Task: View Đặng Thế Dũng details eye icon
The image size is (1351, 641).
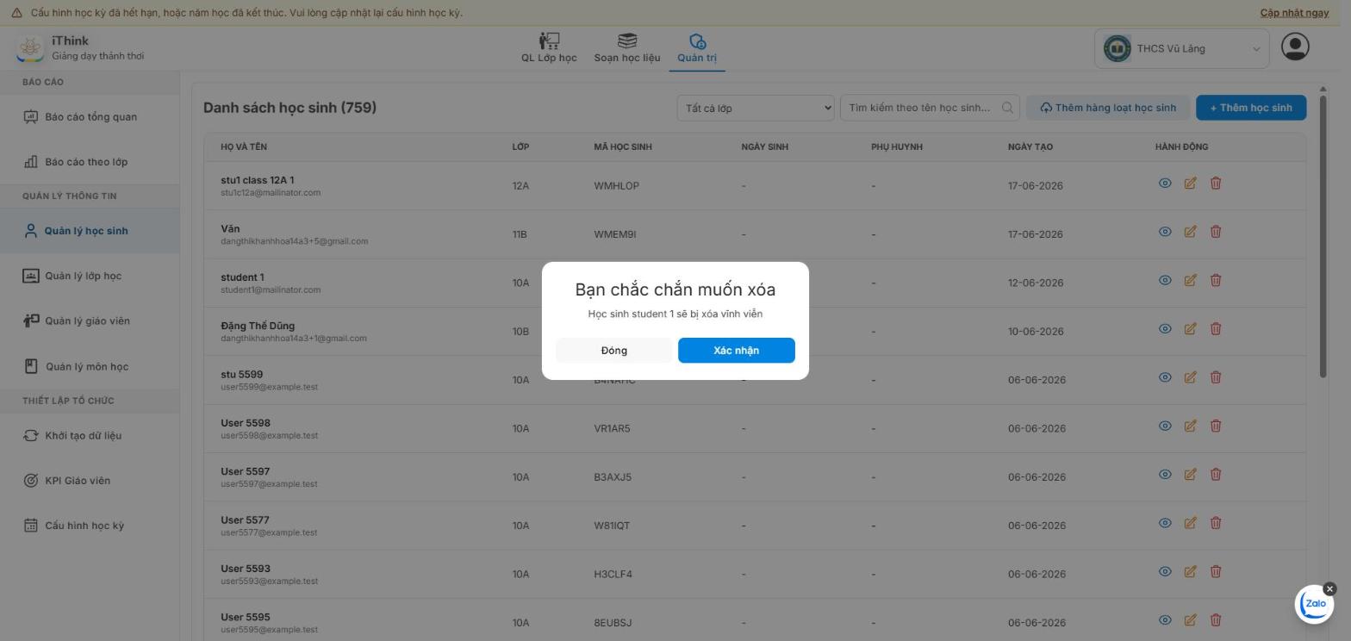Action: tap(1165, 328)
